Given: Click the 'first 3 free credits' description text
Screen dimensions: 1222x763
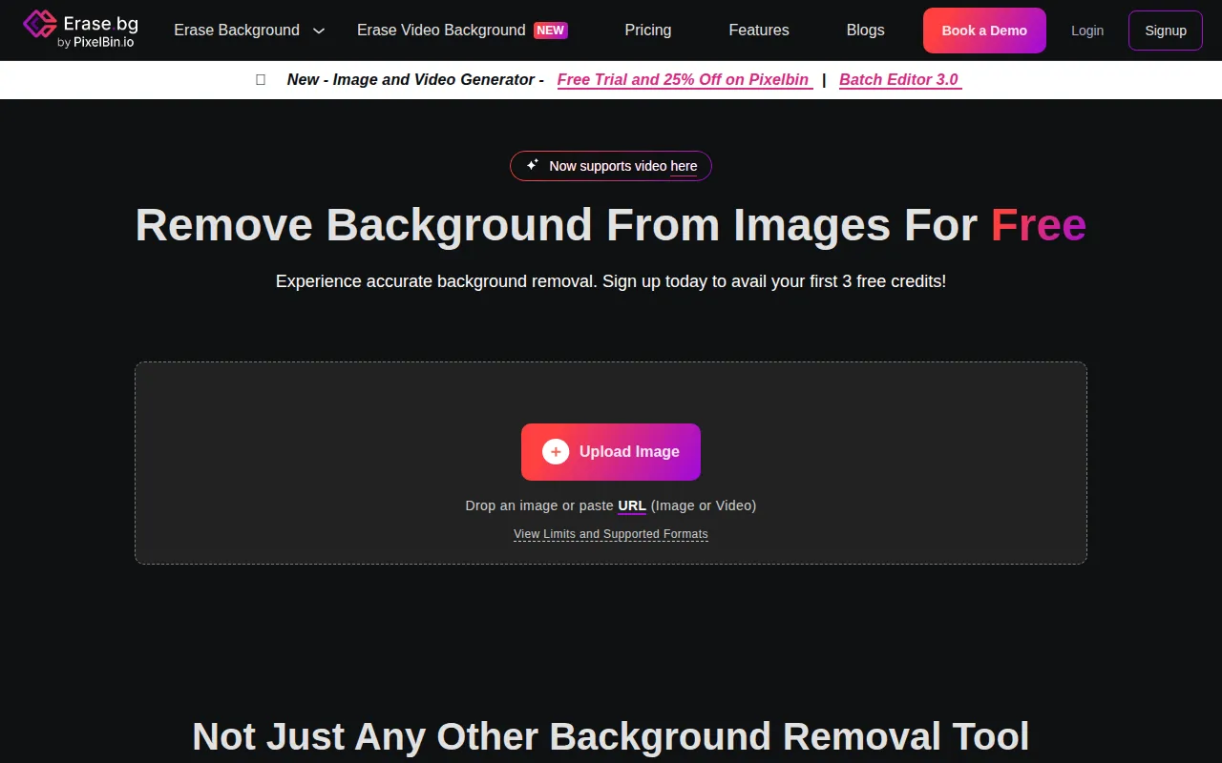Looking at the screenshot, I should (611, 281).
